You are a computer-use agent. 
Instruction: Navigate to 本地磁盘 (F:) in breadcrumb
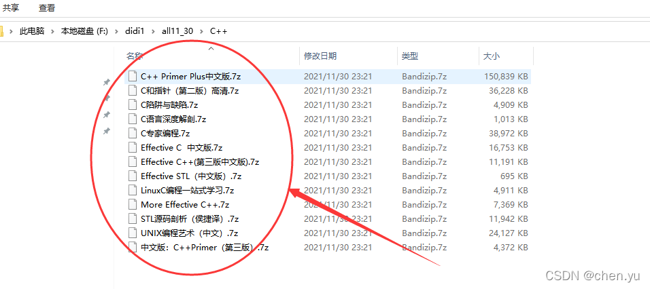tap(84, 31)
